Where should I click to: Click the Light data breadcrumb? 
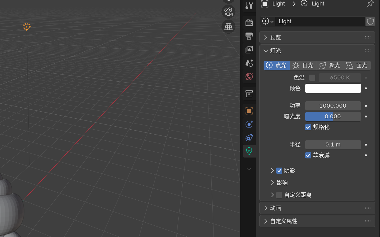coord(312,4)
